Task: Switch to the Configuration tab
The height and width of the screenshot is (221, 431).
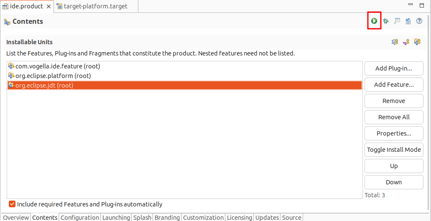Action: [80, 218]
